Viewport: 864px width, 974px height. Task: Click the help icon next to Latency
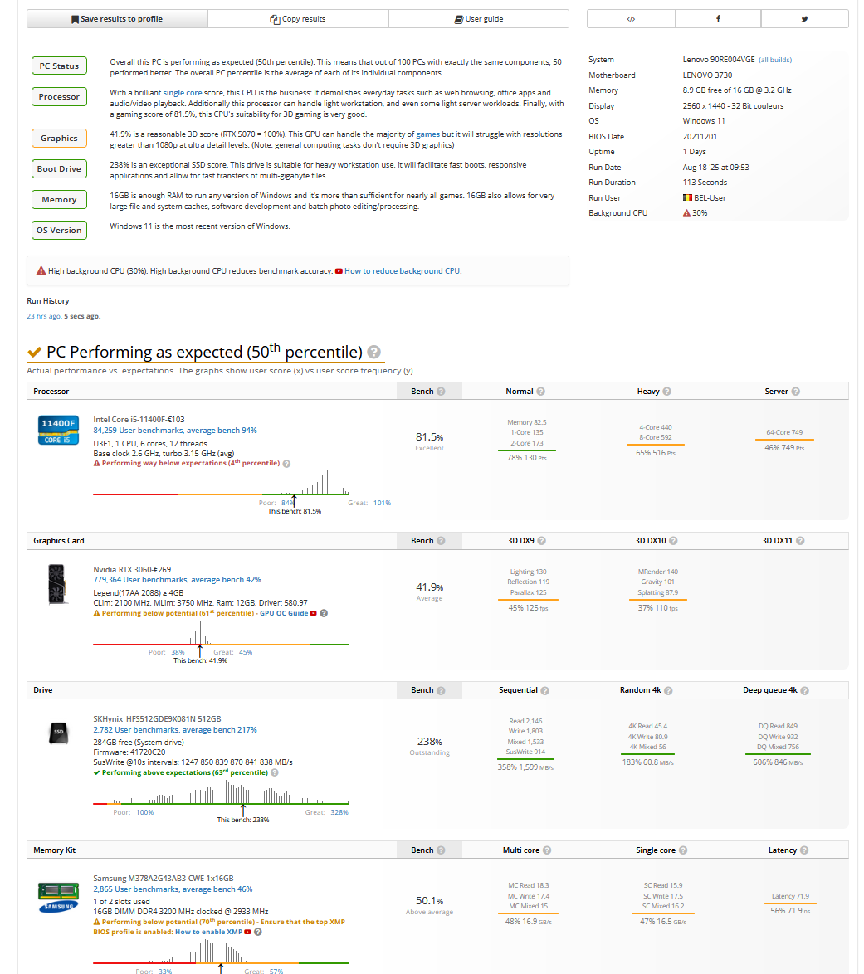(803, 850)
